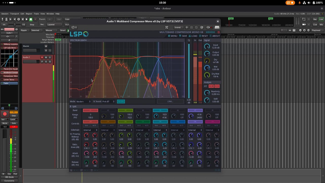
Task: Click the reset parameters icon beside presets
Action: click(202, 27)
